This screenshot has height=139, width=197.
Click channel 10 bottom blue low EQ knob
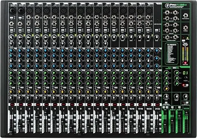coord(88,66)
